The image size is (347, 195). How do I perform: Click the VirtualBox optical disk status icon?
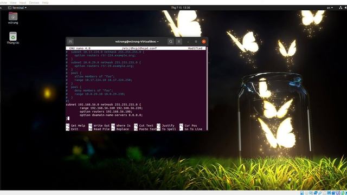pyautogui.click(x=306, y=193)
